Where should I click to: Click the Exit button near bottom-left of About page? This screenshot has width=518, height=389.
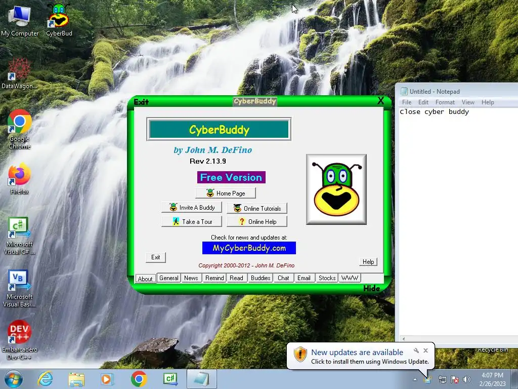point(156,257)
